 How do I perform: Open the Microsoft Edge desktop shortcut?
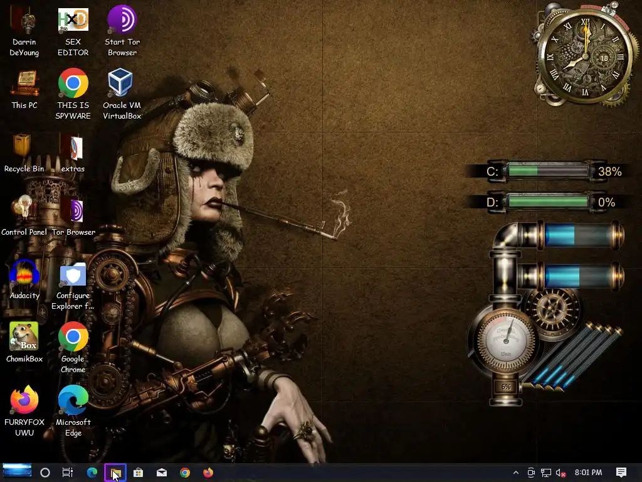click(x=73, y=410)
